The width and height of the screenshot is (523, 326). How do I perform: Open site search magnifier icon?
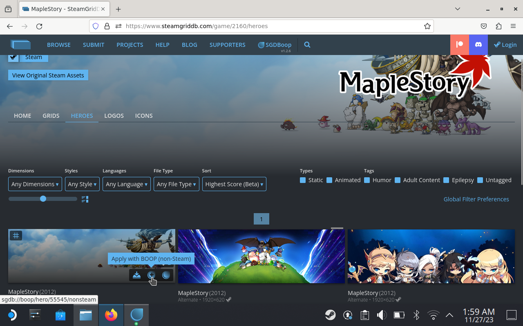[x=307, y=45]
